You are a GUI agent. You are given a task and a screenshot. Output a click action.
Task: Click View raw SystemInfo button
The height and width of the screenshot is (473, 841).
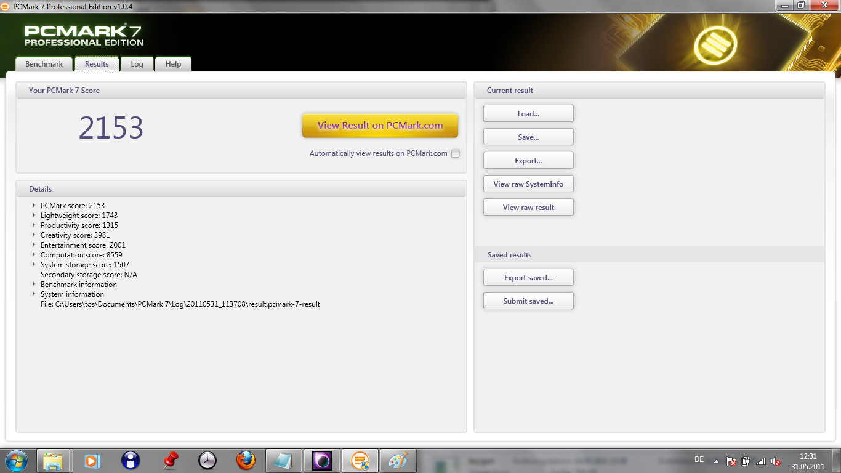point(528,184)
